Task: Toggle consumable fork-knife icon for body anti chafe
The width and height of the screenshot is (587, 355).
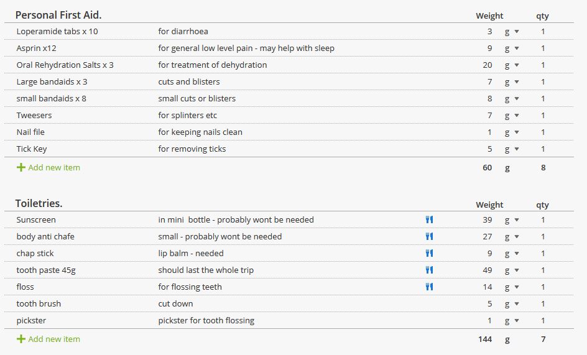Action: (429, 236)
